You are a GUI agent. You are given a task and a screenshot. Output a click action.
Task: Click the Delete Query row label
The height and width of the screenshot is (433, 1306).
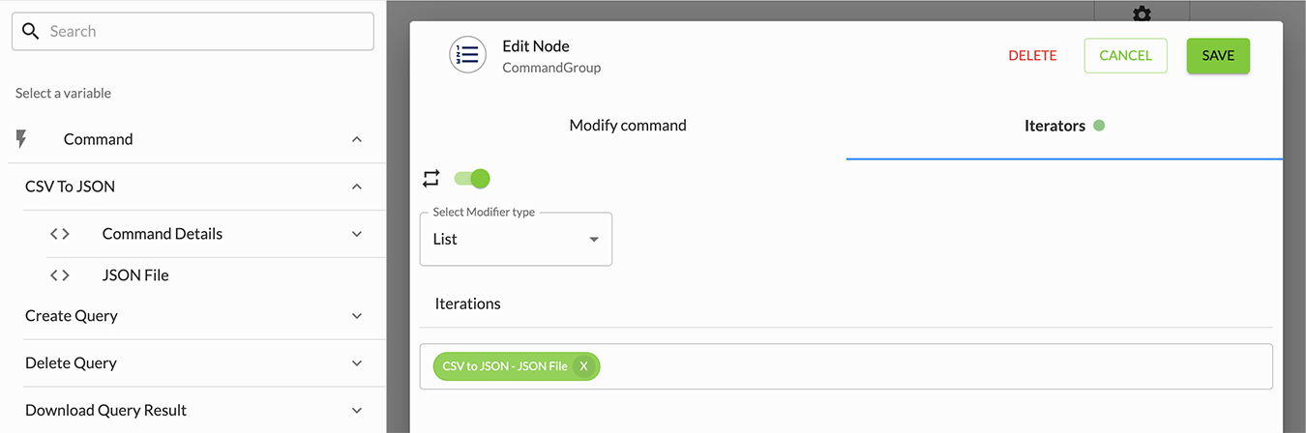click(71, 363)
